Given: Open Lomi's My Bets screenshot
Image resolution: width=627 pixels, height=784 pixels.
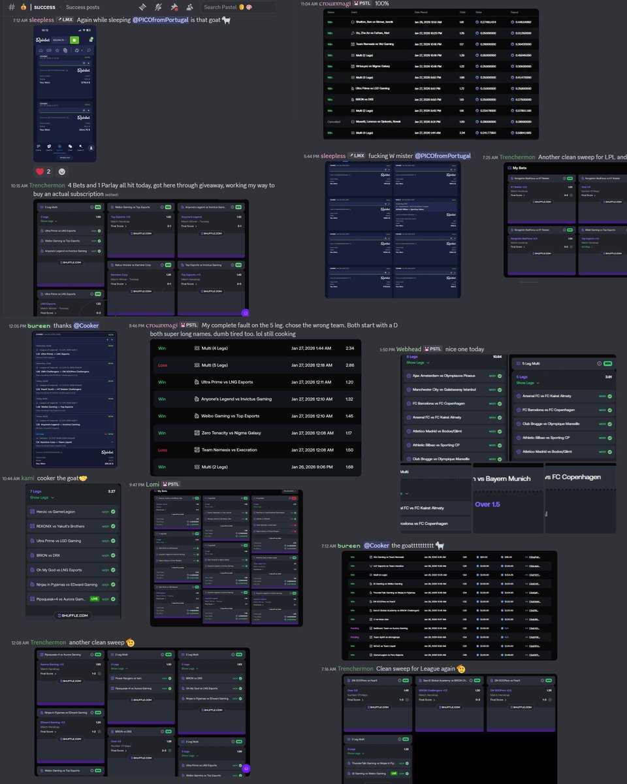Looking at the screenshot, I should [x=227, y=557].
